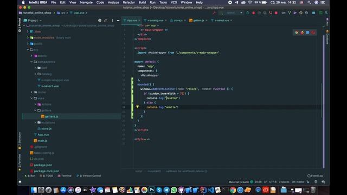The image size is (347, 195).
Task: Click the Structure side tool tab
Action: point(20,141)
